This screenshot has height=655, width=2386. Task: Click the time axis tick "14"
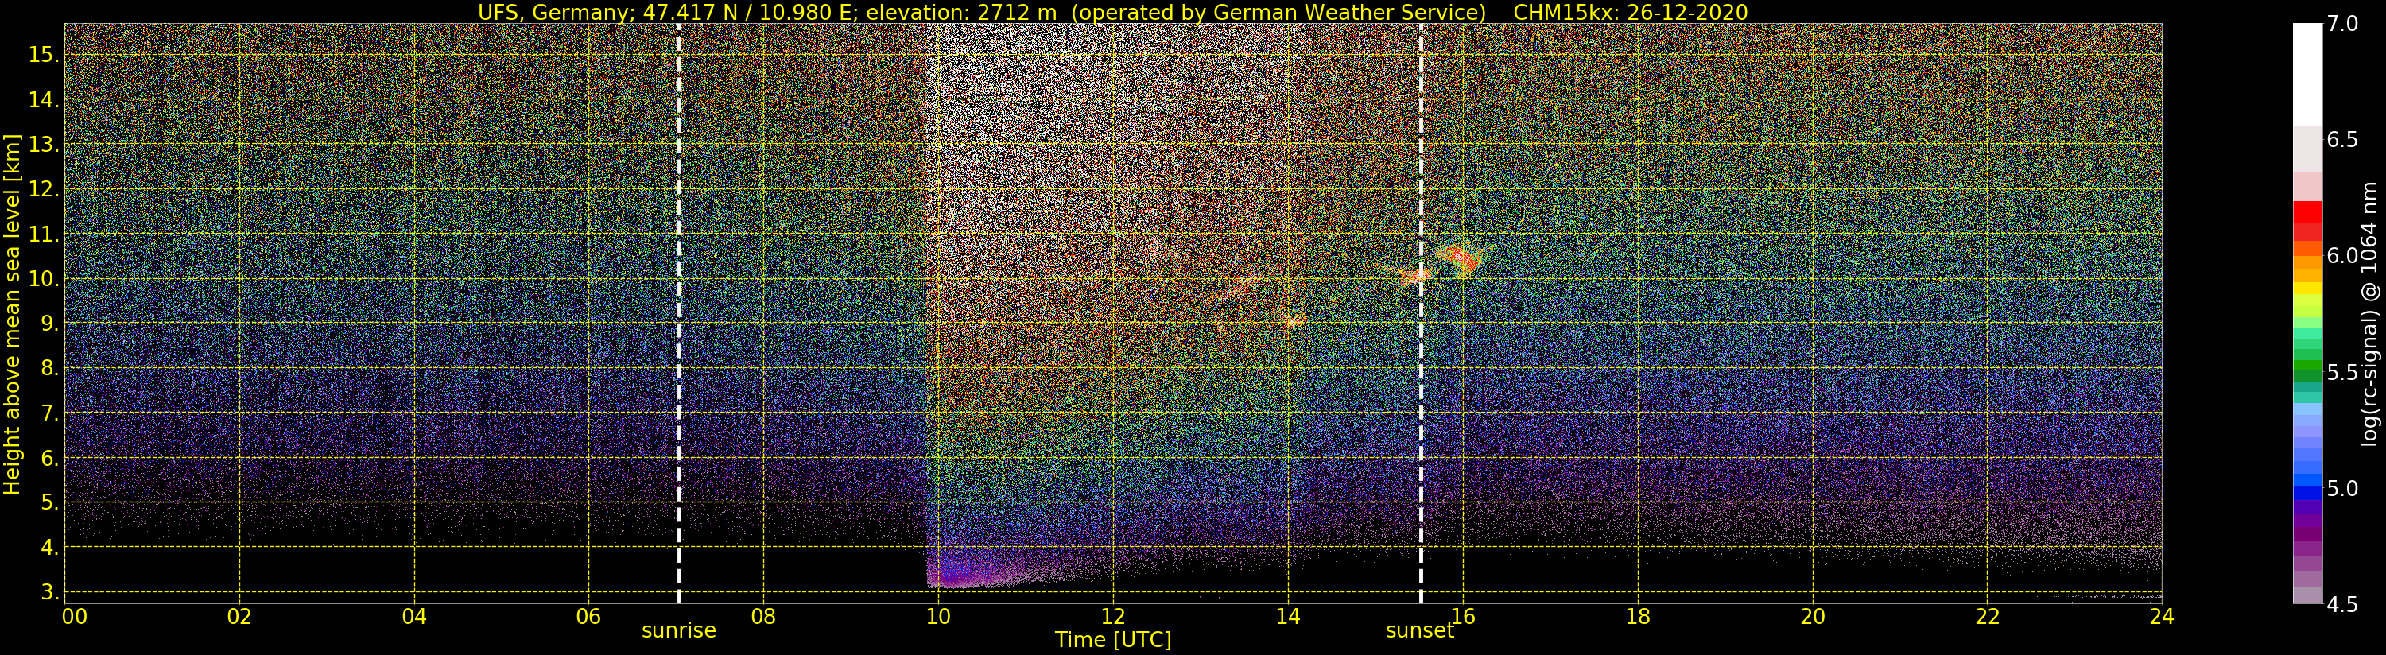pos(1288,617)
